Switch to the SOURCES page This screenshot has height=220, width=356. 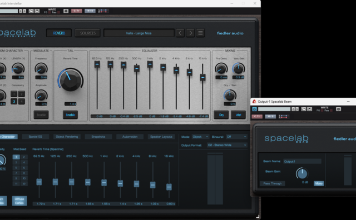click(88, 33)
